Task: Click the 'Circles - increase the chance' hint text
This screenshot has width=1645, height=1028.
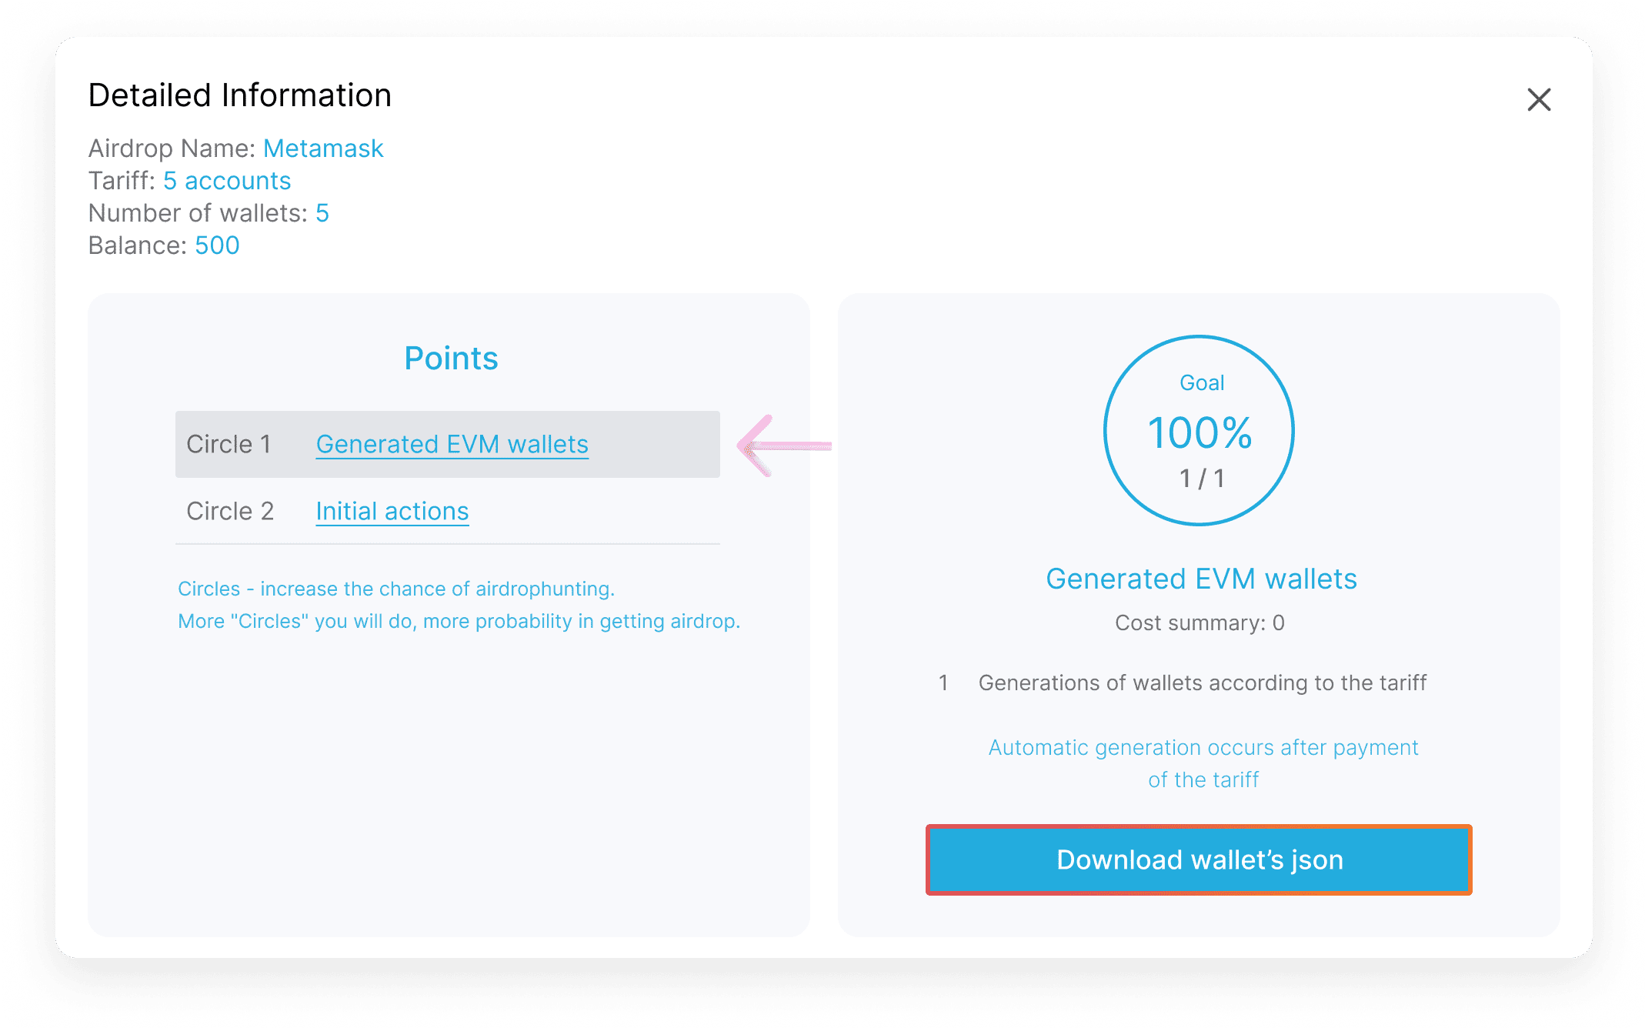Action: click(x=396, y=589)
